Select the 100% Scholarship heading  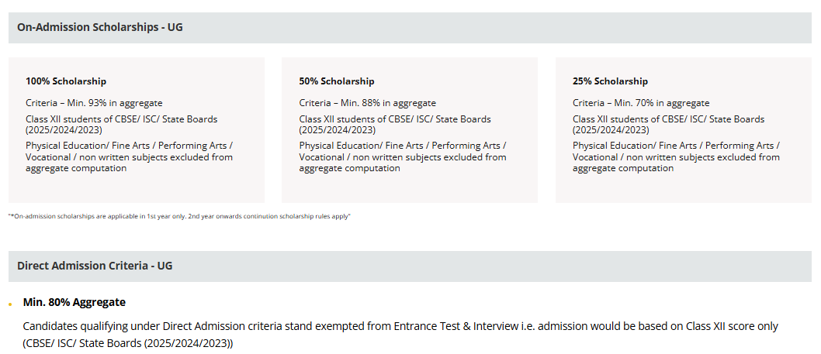(66, 81)
